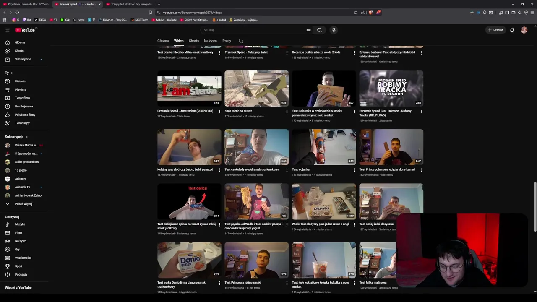Reload the page
This screenshot has height=302, width=537.
(x=17, y=13)
